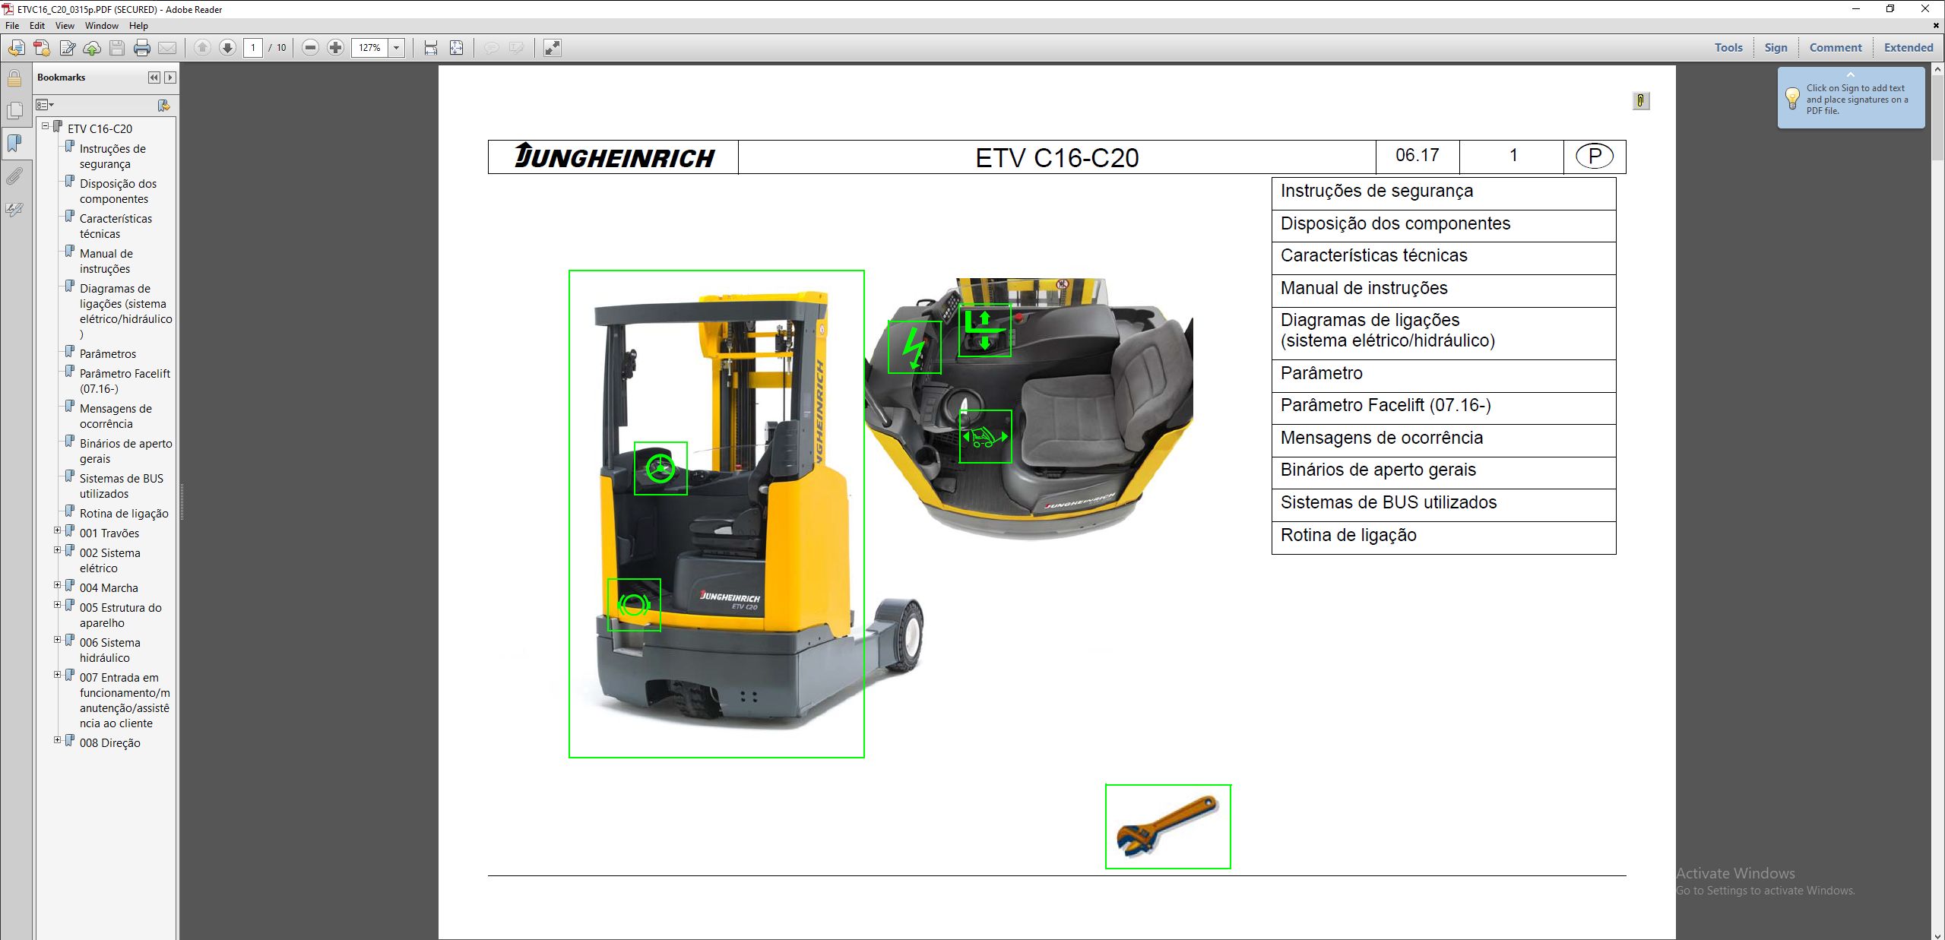
Task: Click the Sign button
Action: point(1776,47)
